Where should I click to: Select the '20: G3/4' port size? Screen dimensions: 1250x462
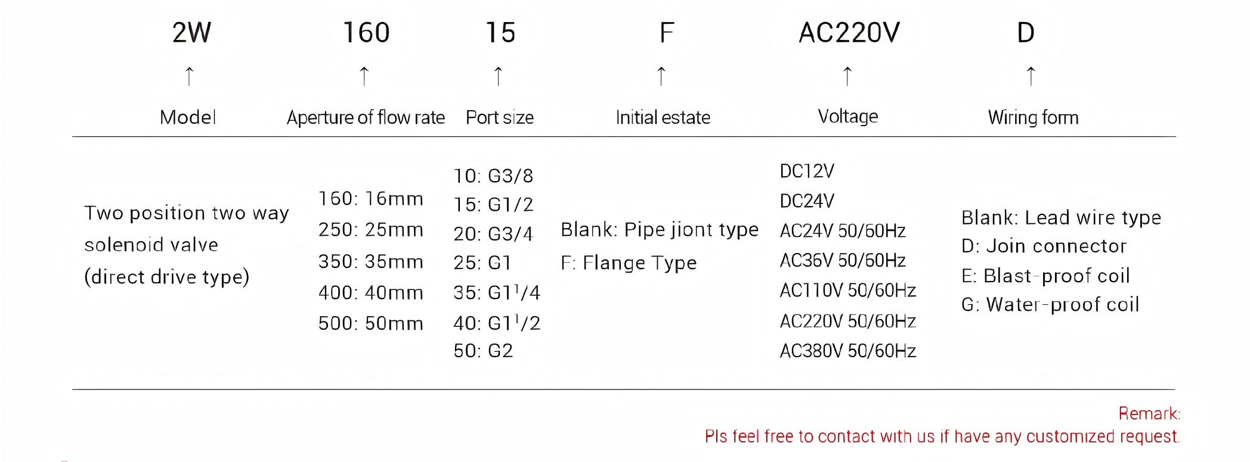click(493, 233)
